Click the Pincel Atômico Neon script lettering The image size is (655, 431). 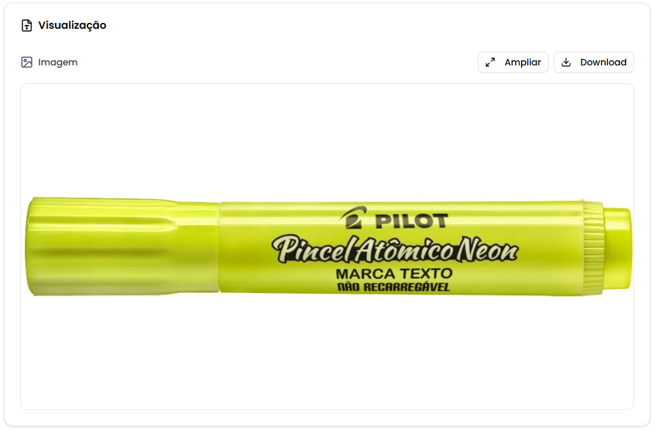tap(395, 250)
